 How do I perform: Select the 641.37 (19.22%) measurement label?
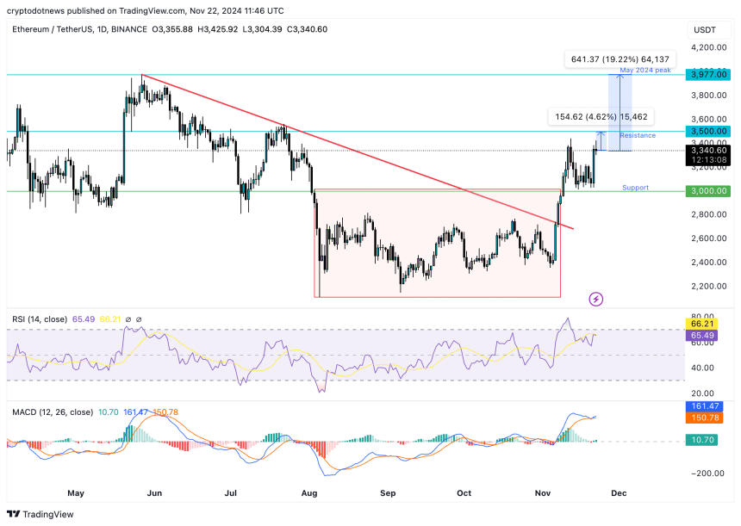tap(620, 59)
